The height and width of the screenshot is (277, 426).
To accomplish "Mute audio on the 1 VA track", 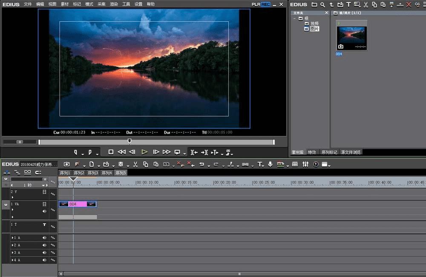I will click(x=44, y=211).
